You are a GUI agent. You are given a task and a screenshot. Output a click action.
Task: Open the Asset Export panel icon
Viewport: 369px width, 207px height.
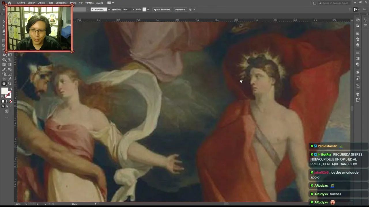[358, 100]
